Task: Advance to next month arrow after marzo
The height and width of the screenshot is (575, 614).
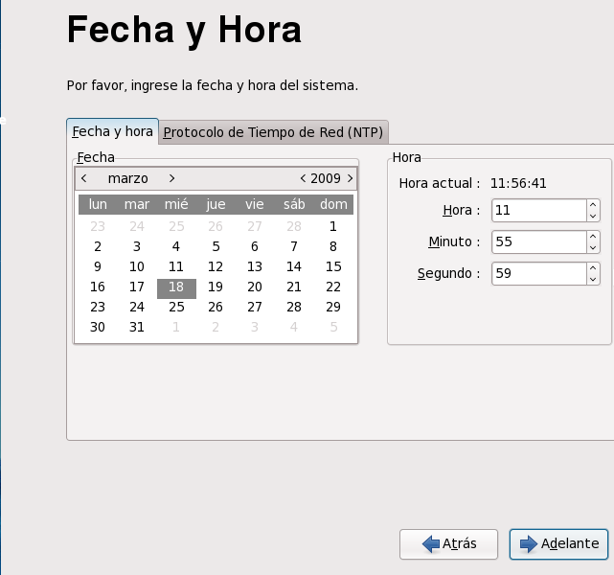Action: 171,178
